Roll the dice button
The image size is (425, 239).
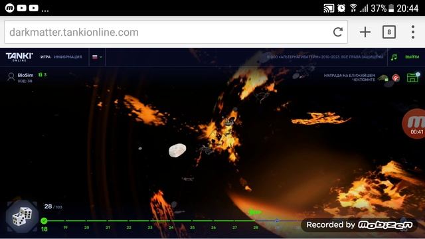(22, 216)
